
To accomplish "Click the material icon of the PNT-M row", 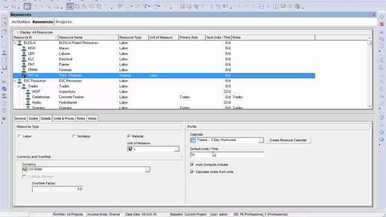I will (x=24, y=75).
